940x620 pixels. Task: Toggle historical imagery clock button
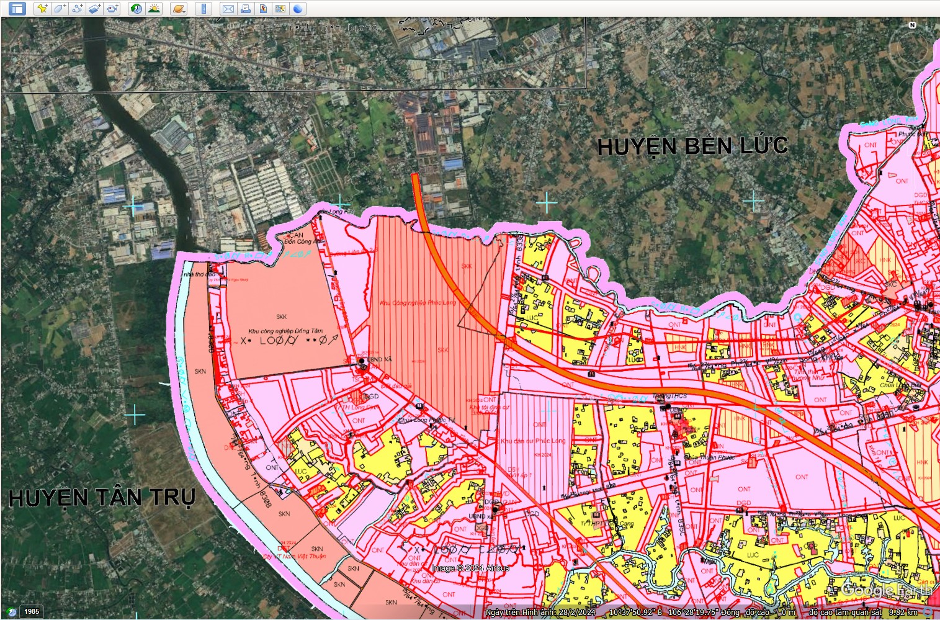click(x=136, y=9)
